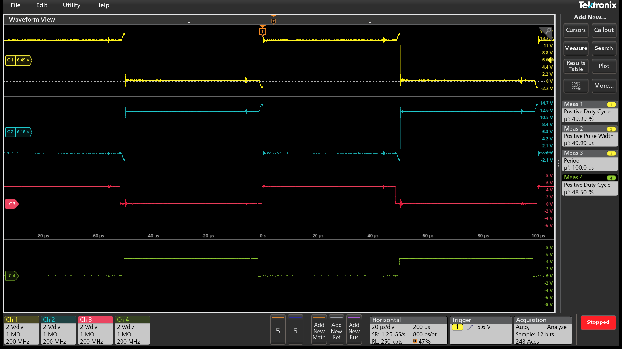Open the File menu
This screenshot has width=622, height=349.
(16, 5)
